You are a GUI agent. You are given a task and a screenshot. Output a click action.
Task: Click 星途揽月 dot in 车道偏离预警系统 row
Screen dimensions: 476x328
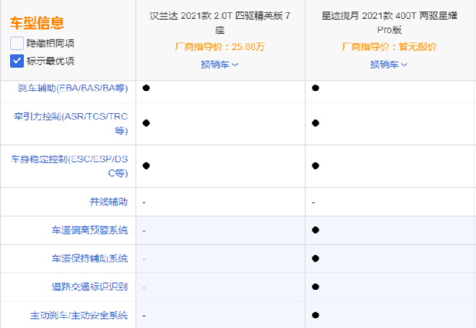click(x=315, y=230)
